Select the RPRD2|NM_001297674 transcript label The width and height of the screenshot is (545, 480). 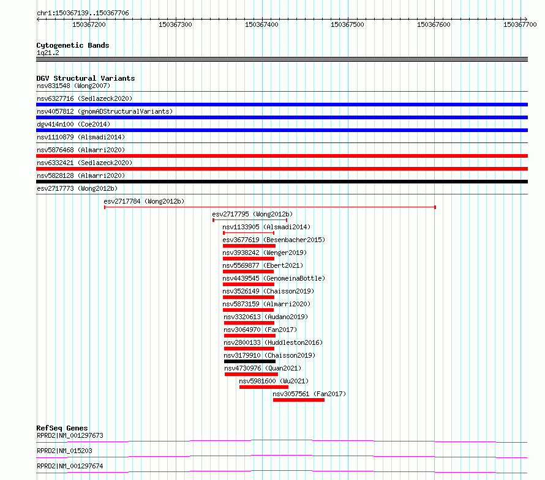pyautogui.click(x=70, y=466)
